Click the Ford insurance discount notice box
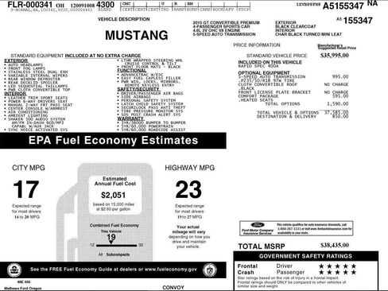Screen dimensions: 388x291 [297, 228]
